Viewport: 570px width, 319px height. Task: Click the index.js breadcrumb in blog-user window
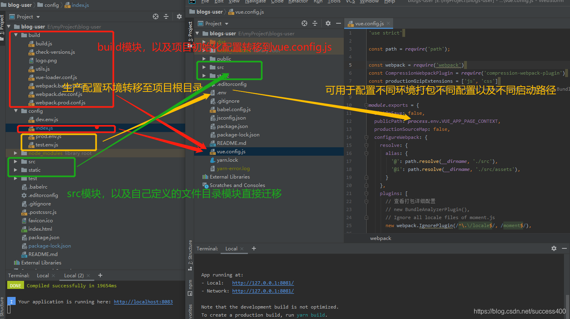coord(77,5)
